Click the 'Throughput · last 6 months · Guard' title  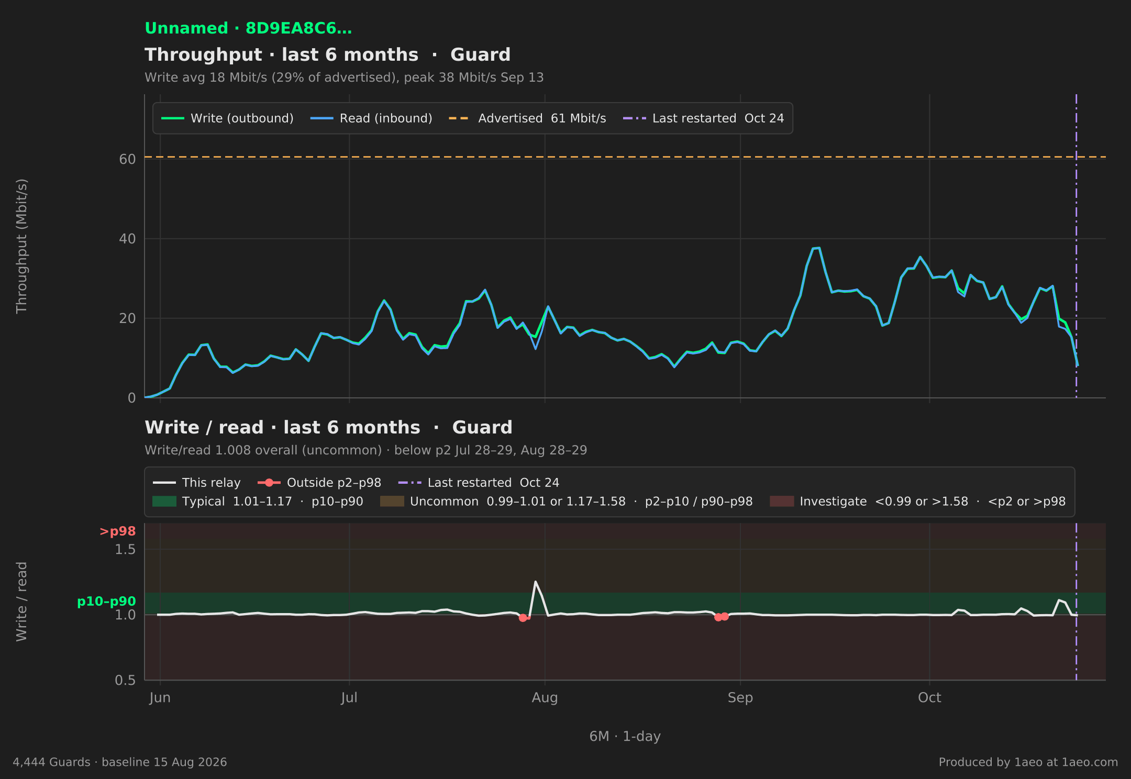(x=328, y=55)
